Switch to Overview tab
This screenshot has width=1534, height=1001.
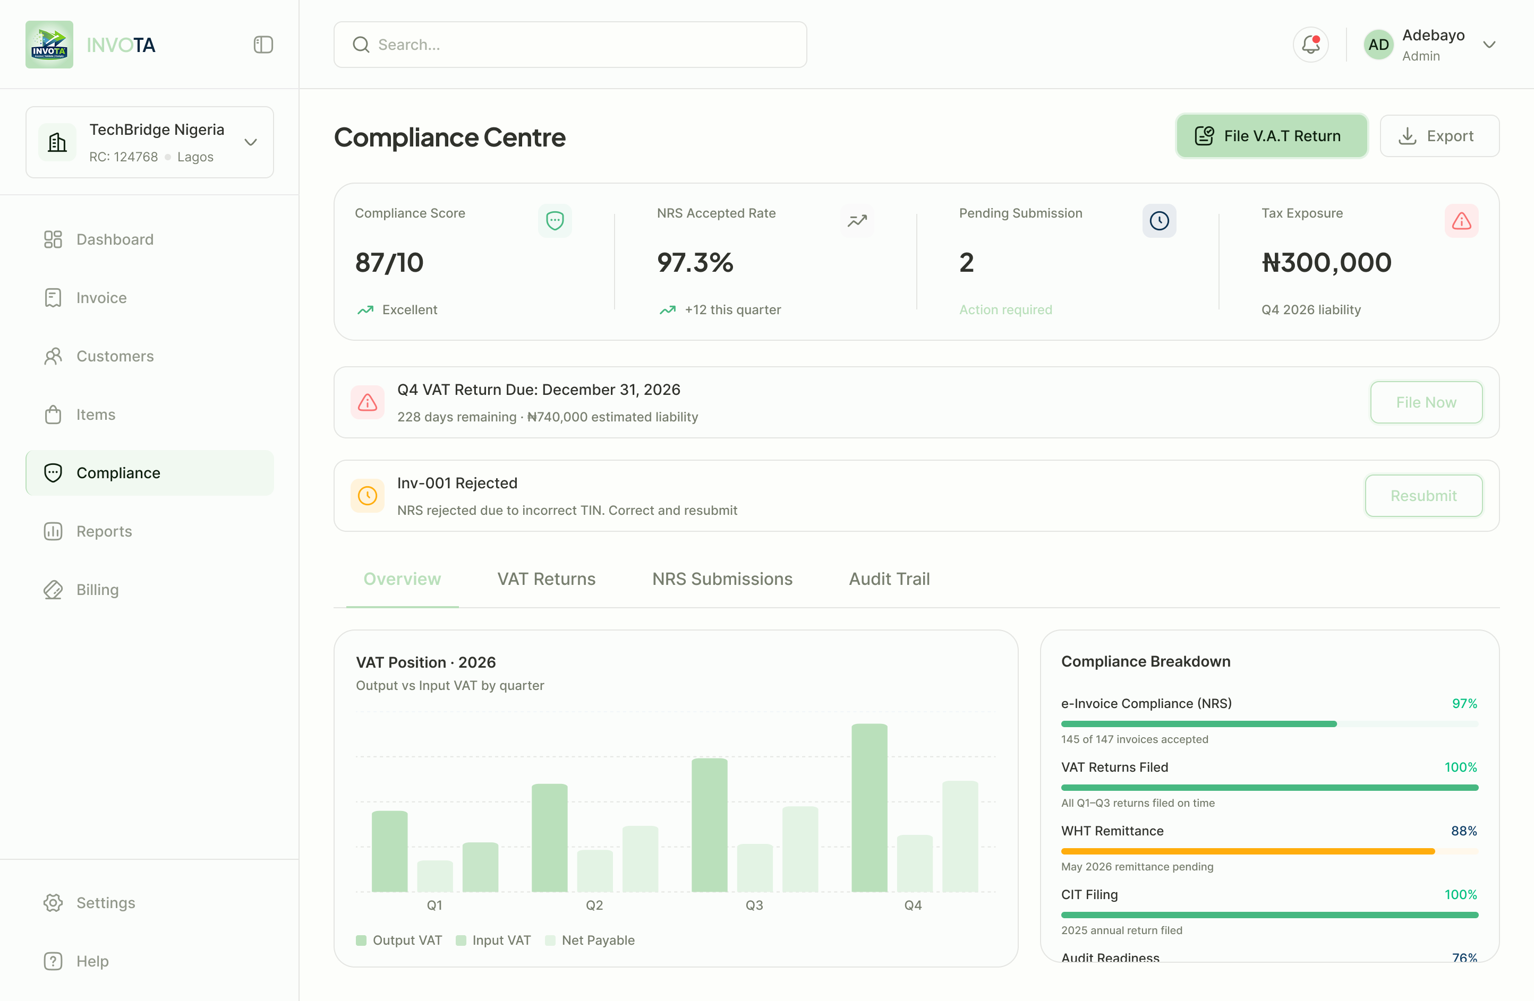pyautogui.click(x=402, y=579)
